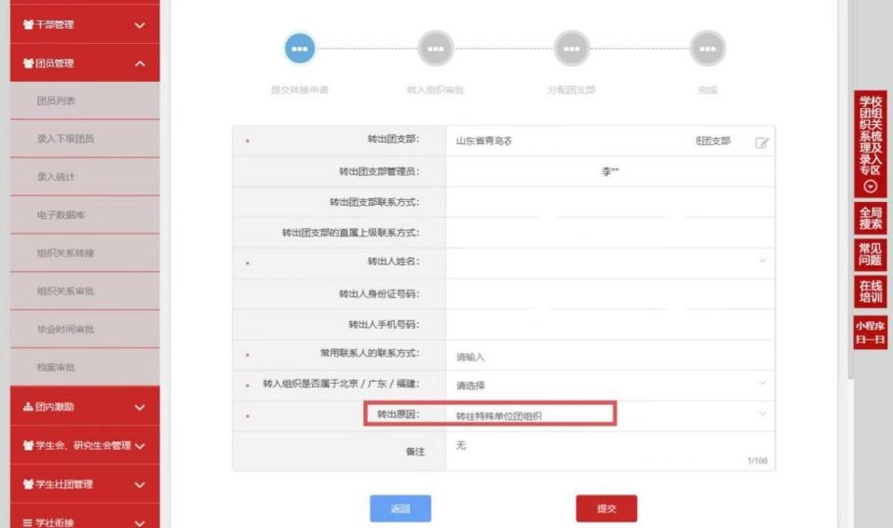Click the 转出人身份证号码 field
This screenshot has height=528, width=893.
tap(610, 294)
